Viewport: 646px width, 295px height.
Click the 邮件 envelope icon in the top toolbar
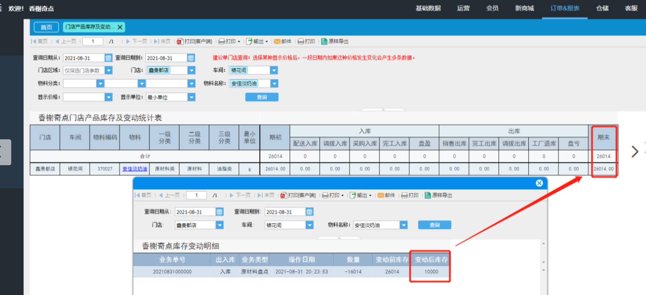(277, 41)
